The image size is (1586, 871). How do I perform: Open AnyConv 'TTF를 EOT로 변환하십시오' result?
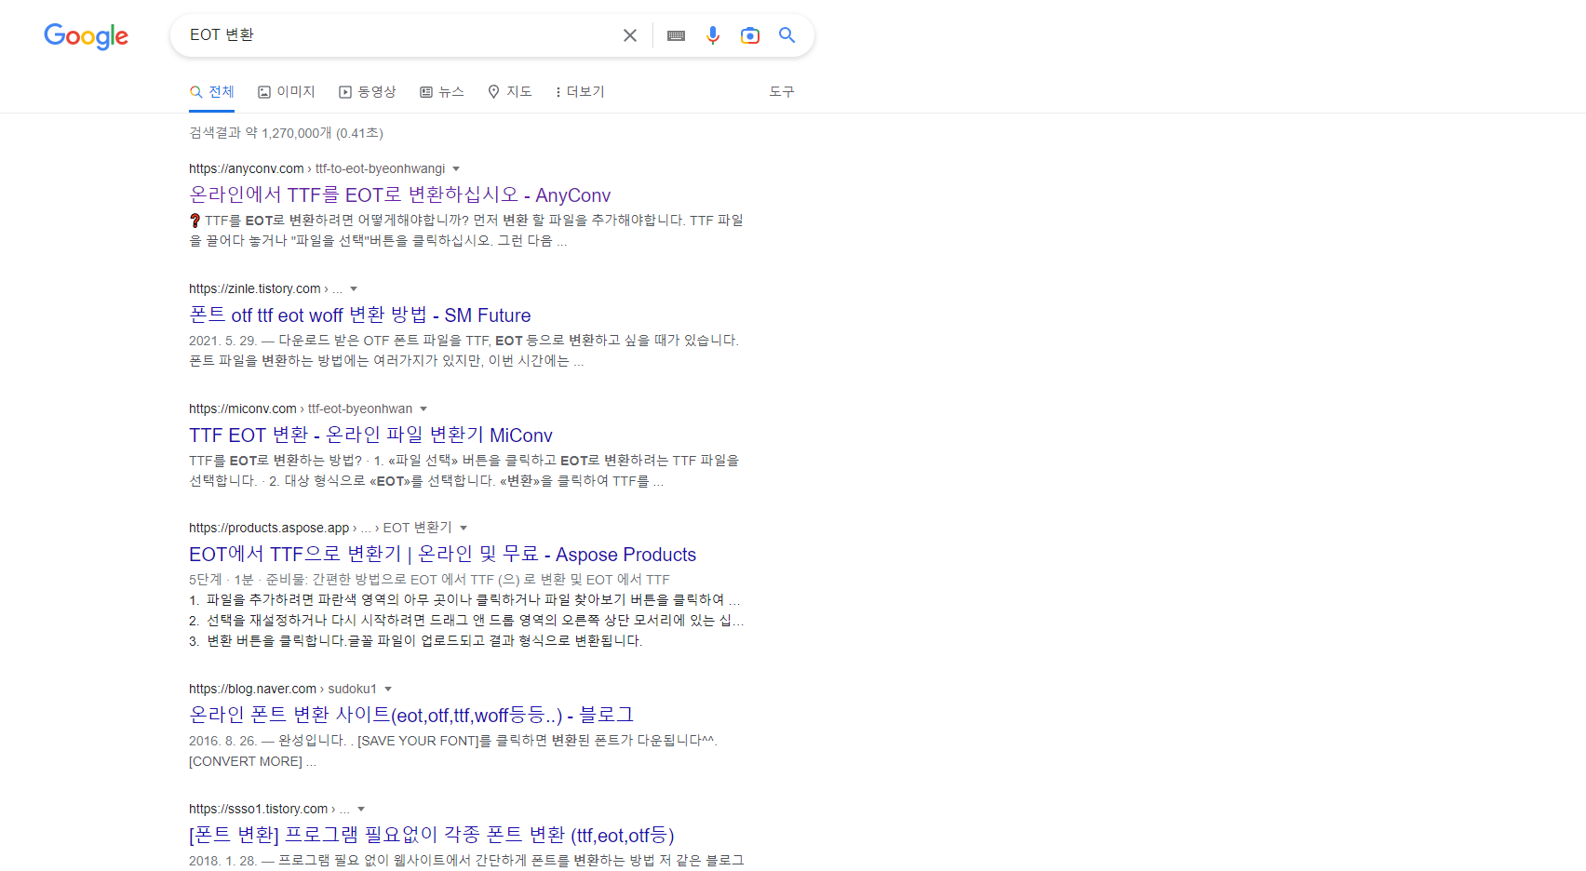(x=400, y=195)
